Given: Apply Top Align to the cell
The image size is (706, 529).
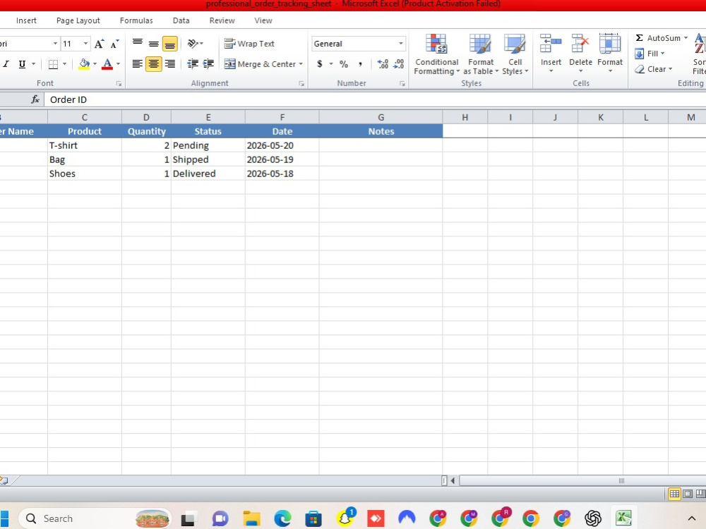Looking at the screenshot, I should tap(138, 44).
